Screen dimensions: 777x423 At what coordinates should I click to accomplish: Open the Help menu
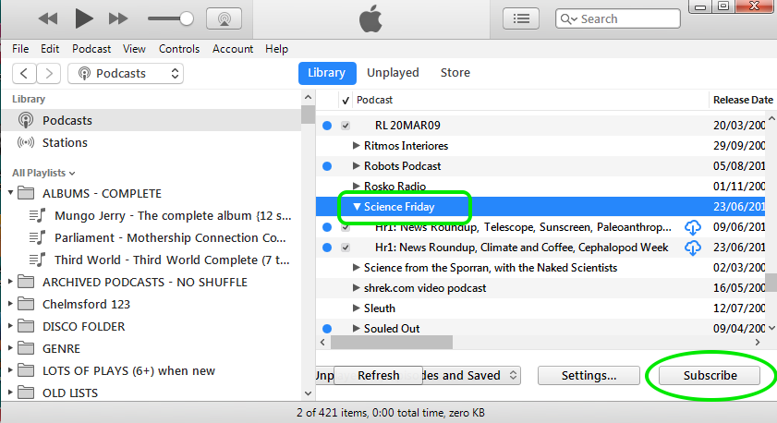click(276, 49)
